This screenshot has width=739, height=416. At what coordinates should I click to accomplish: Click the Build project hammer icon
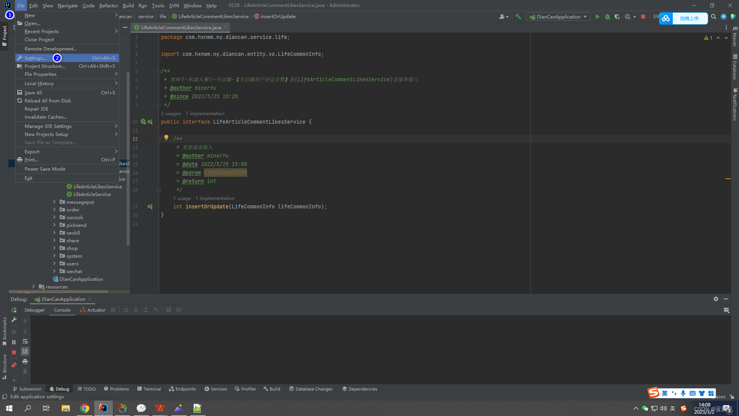pos(518,17)
